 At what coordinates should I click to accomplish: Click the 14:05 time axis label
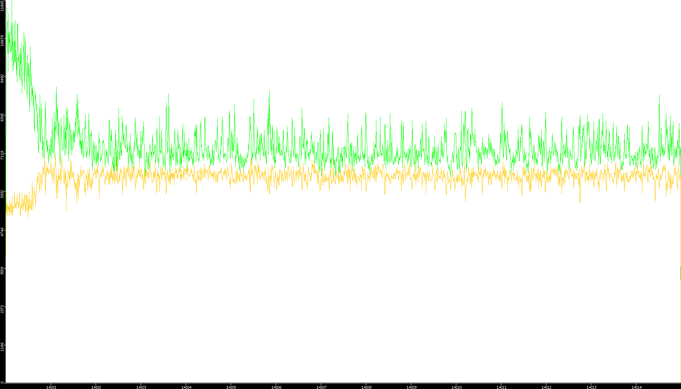pyautogui.click(x=231, y=387)
